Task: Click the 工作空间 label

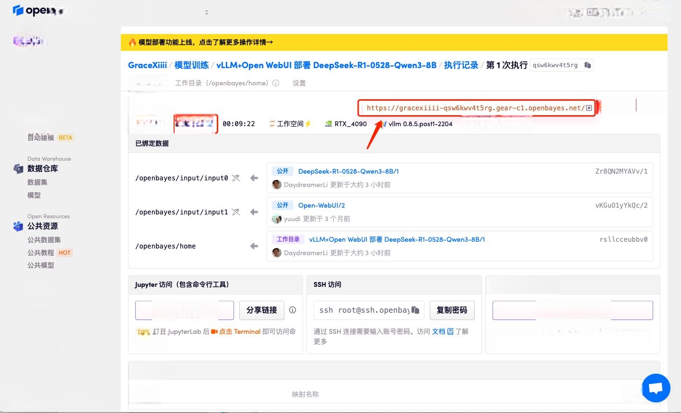Action: click(x=290, y=124)
